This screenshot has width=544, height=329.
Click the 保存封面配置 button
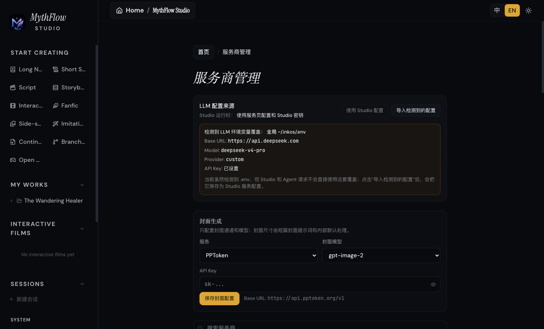pyautogui.click(x=219, y=298)
